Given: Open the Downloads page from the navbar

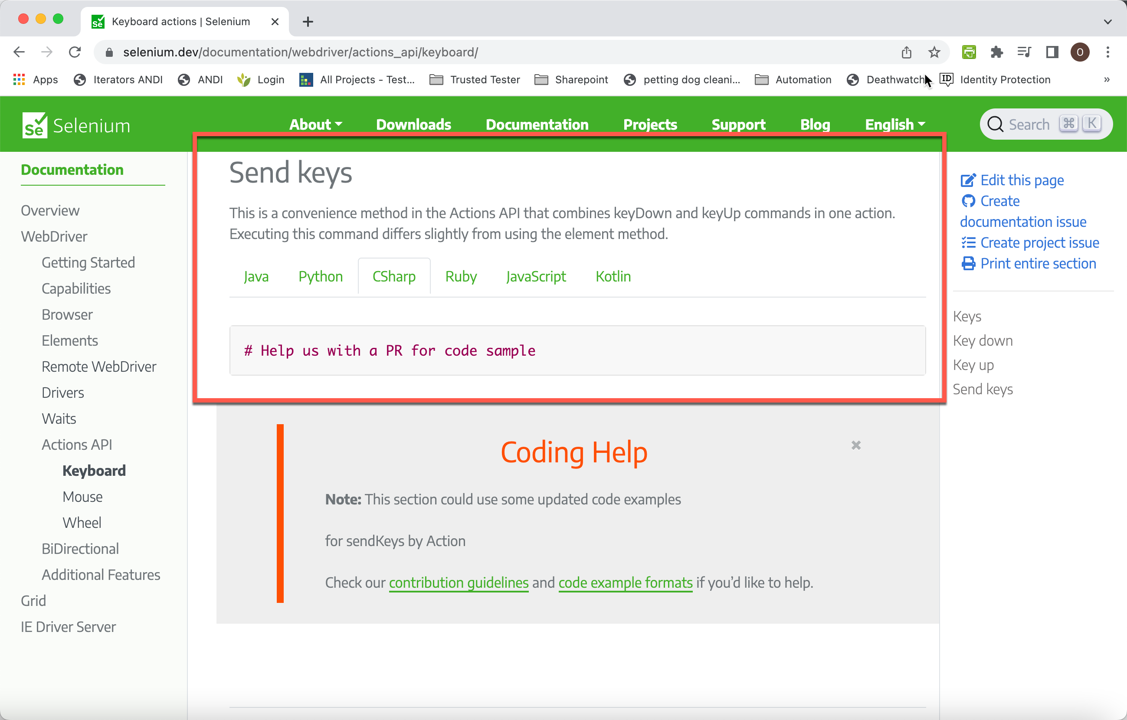Looking at the screenshot, I should 413,124.
